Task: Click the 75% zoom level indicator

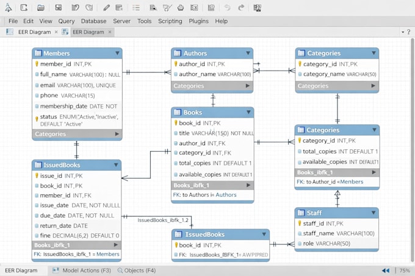Action: pos(405,271)
